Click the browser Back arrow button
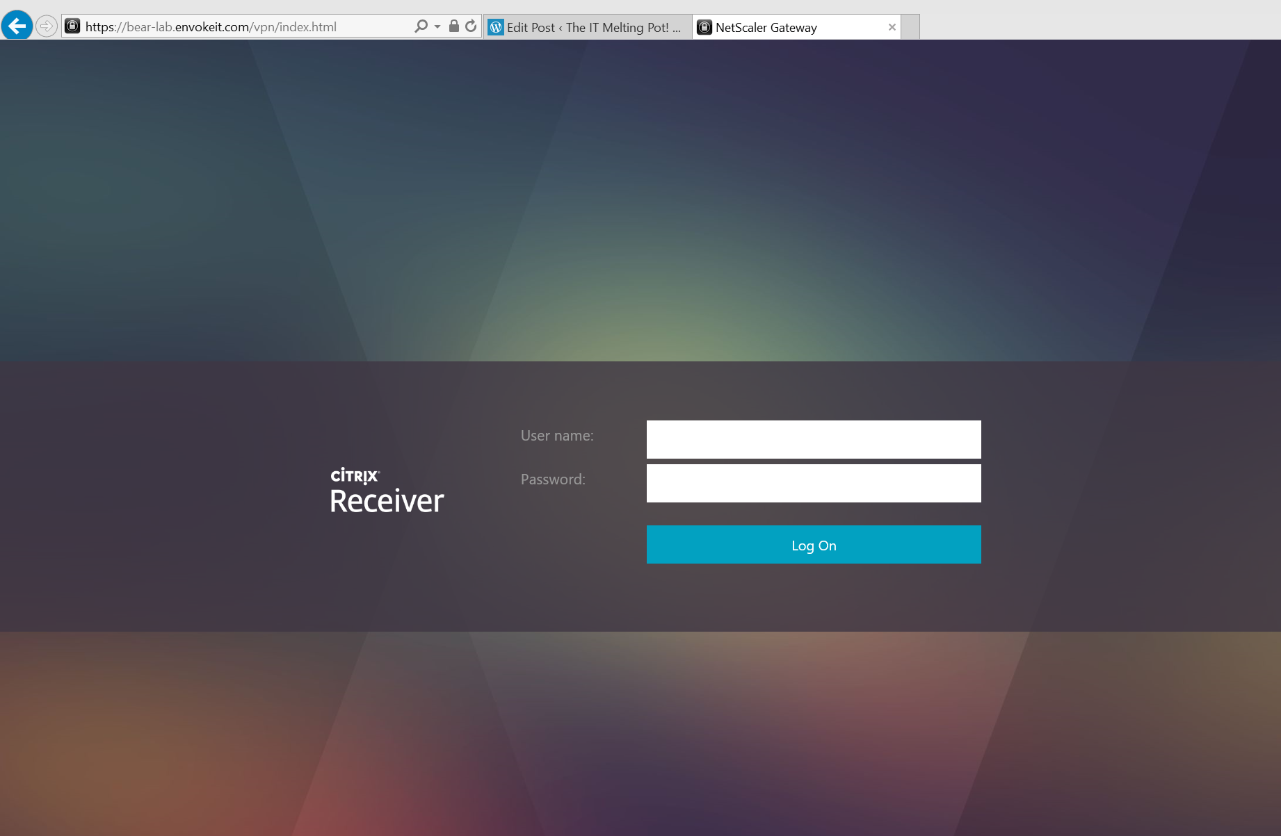 [17, 26]
